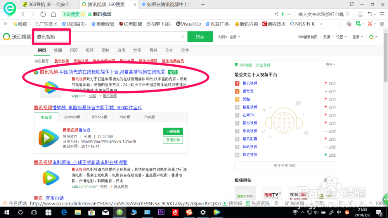Open the extensions grid icon in the bookmarks bar
388x218 pixels.
click(382, 24)
